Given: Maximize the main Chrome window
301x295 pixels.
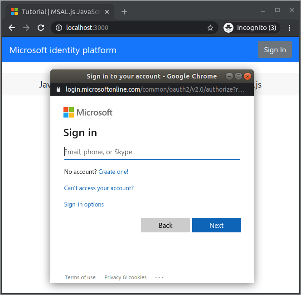Looking at the screenshot, I should click(x=277, y=10).
